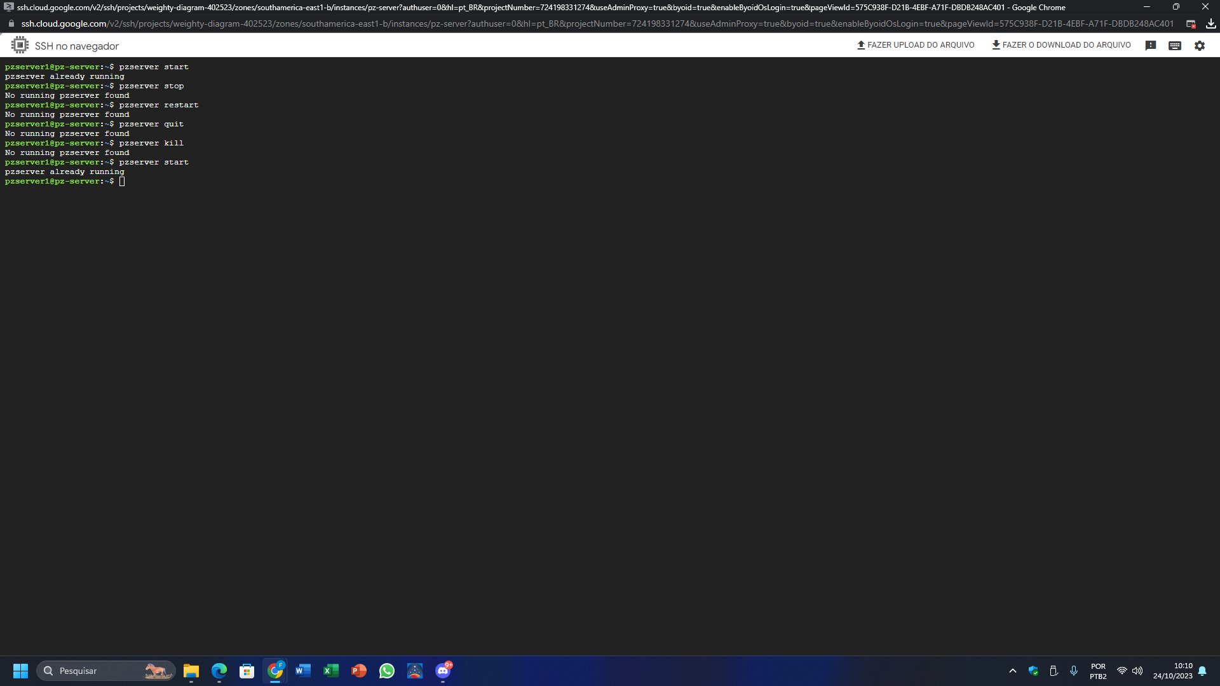1220x686 pixels.
Task: Open the POR PTB2 language selector
Action: coord(1099,670)
